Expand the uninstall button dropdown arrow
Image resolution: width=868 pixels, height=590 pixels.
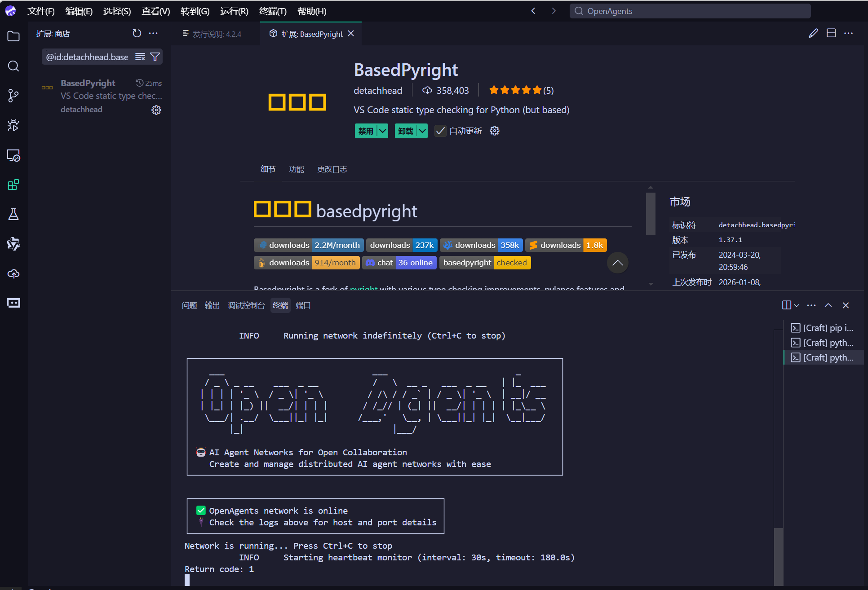(422, 131)
